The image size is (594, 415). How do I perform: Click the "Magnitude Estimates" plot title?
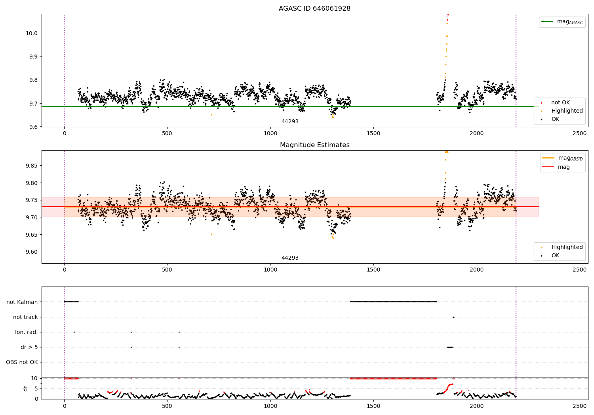tap(314, 145)
